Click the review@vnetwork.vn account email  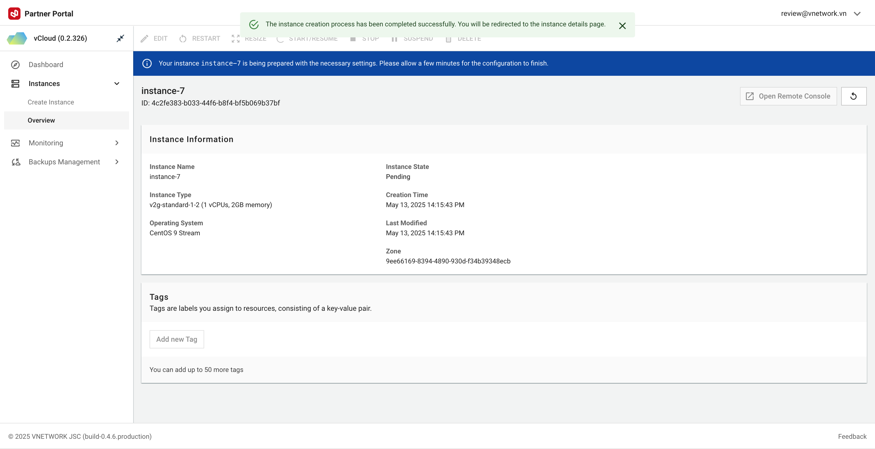[x=814, y=14]
